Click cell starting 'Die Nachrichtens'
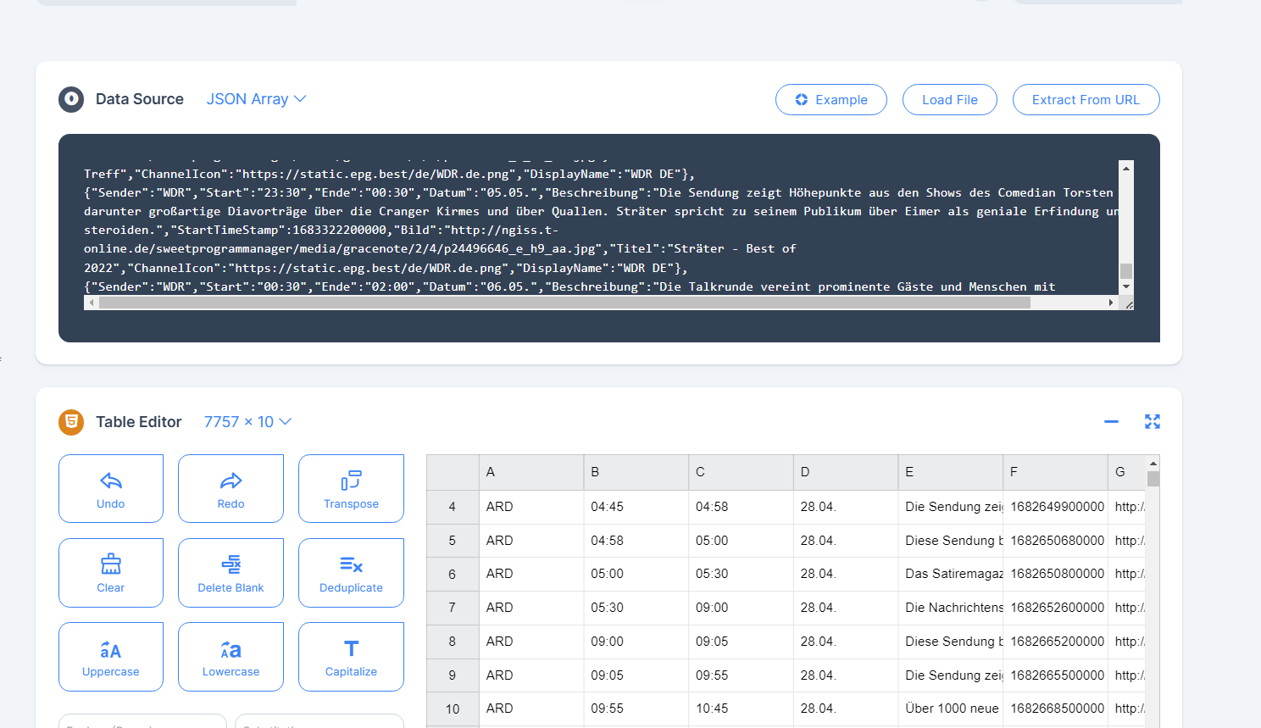The image size is (1261, 728). 951,608
